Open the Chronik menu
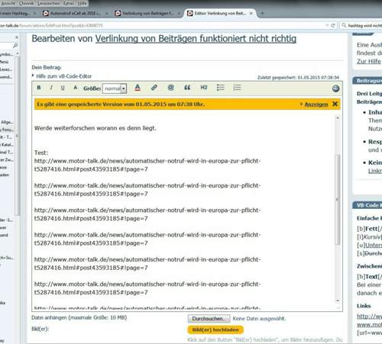382x344 pixels. (26, 3)
